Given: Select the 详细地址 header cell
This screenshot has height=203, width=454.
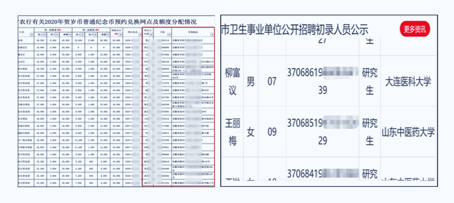Looking at the screenshot, I should click(193, 32).
